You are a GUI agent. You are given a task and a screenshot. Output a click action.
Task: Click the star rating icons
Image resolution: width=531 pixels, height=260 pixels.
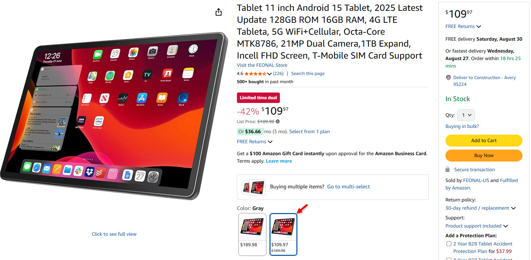(x=256, y=73)
